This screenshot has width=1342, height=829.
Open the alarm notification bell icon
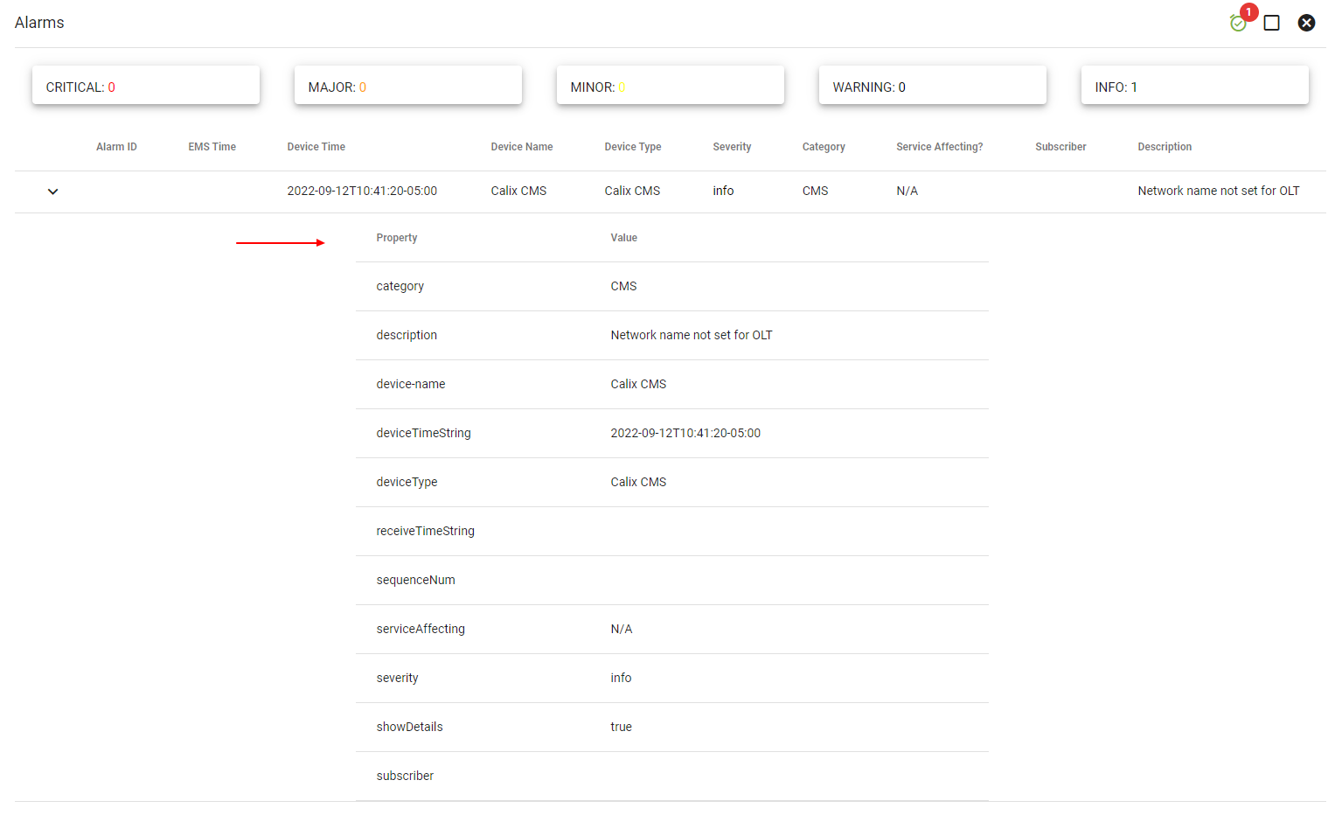point(1238,23)
